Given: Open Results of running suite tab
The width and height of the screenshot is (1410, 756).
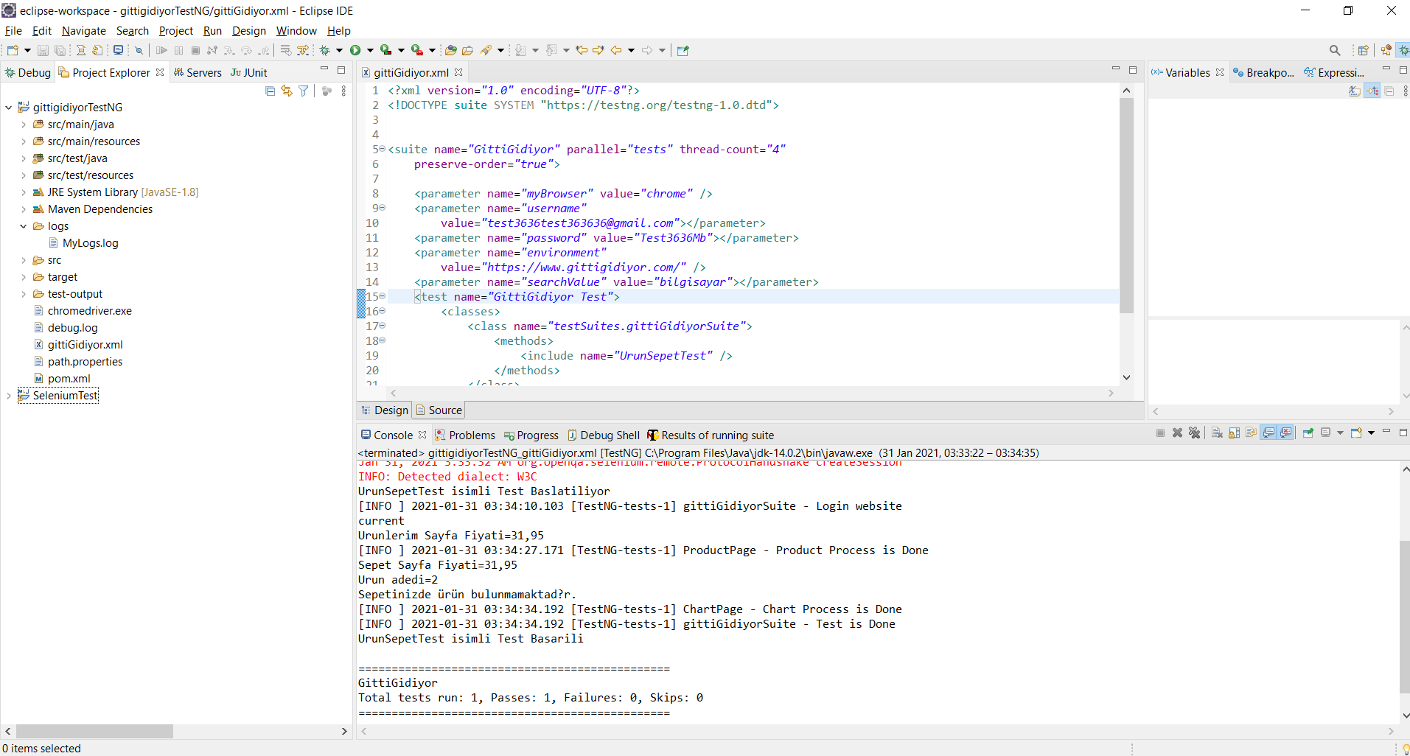Looking at the screenshot, I should (x=711, y=435).
